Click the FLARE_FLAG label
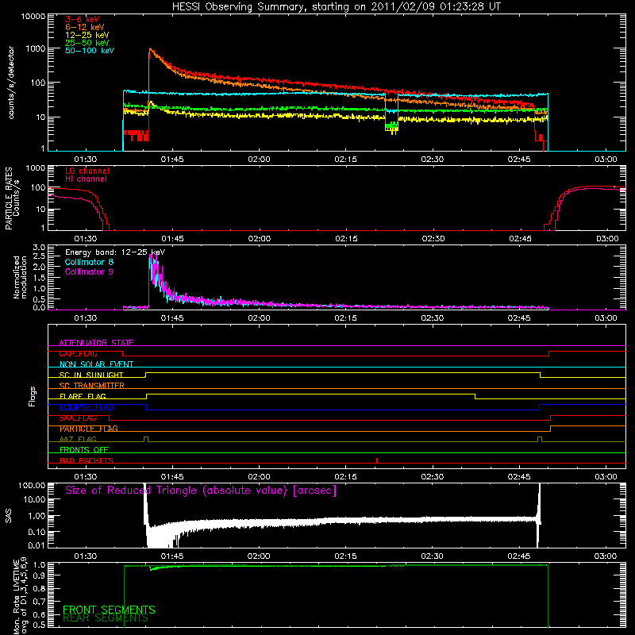The height and width of the screenshot is (635, 635). (83, 396)
